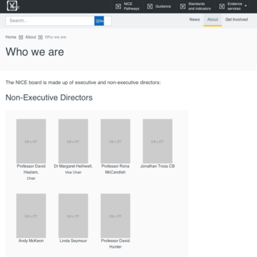Click the icon beside Evidence services

click(222, 6)
